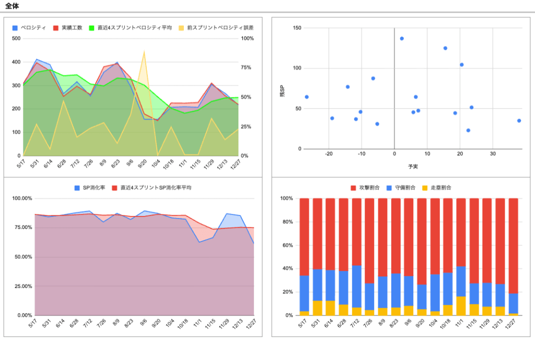535x338 pixels.
Task: Click the red 実績工数 legend swatch
Action: (x=56, y=28)
